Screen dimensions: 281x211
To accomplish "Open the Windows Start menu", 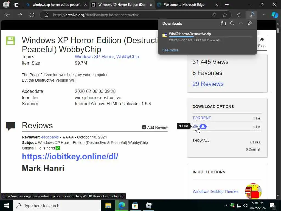I will [x=7, y=206].
